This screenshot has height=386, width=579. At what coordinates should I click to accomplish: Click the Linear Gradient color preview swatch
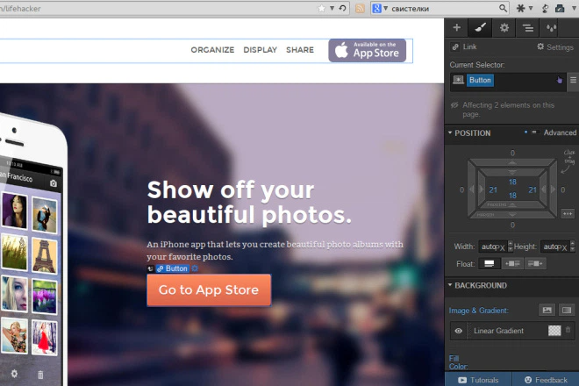[554, 331]
